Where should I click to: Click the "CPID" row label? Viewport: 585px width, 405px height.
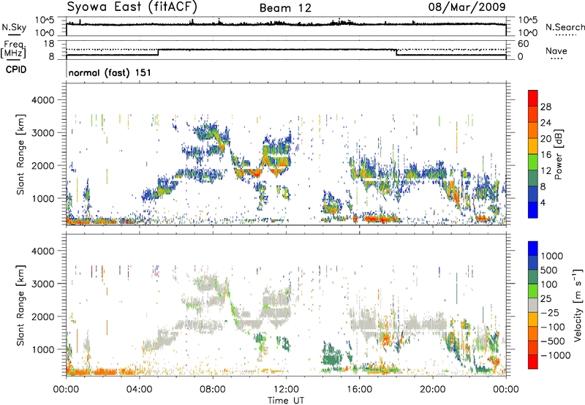16,69
